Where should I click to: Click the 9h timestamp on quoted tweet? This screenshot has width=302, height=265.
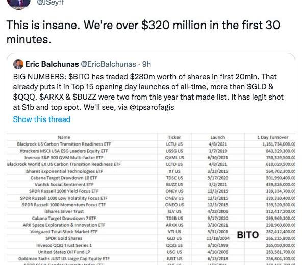point(146,64)
